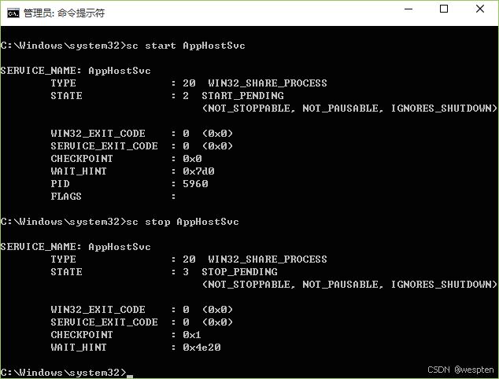The height and width of the screenshot is (379, 499).
Task: Click the PID value 5960
Action: pyautogui.click(x=195, y=184)
